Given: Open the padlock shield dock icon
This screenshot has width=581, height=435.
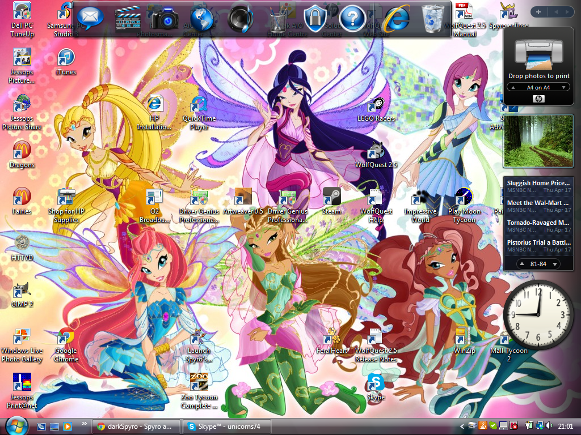Looking at the screenshot, I should (315, 19).
